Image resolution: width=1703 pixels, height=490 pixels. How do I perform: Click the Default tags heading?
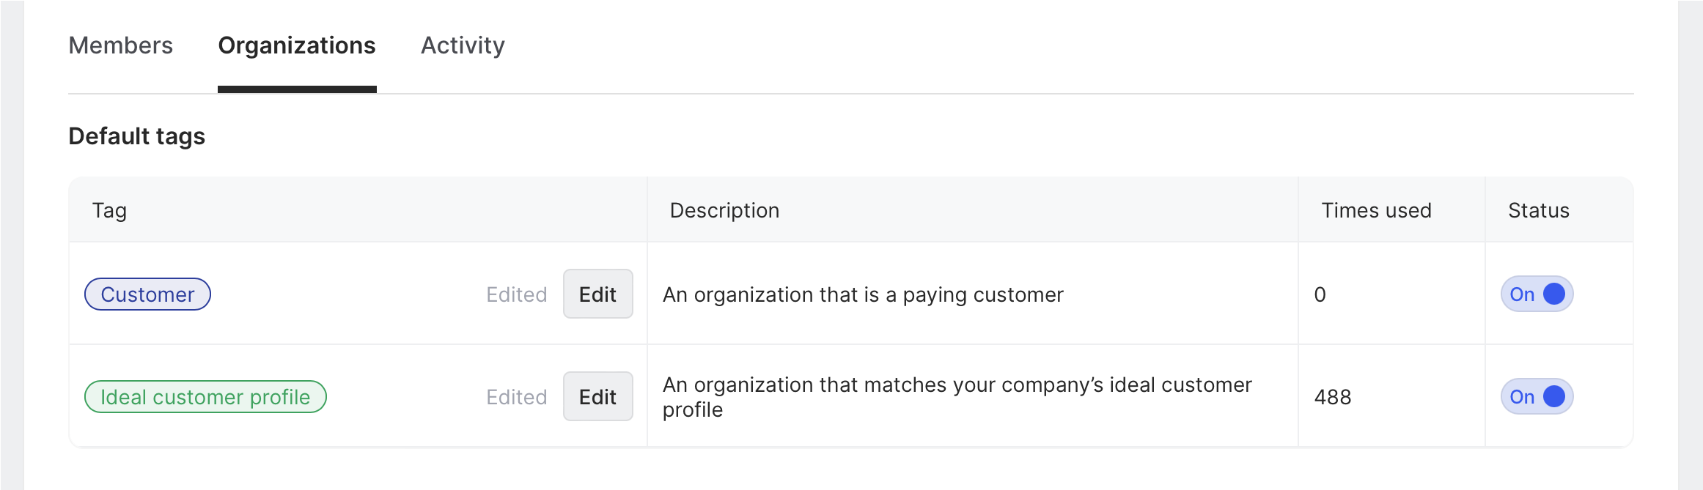click(x=137, y=136)
